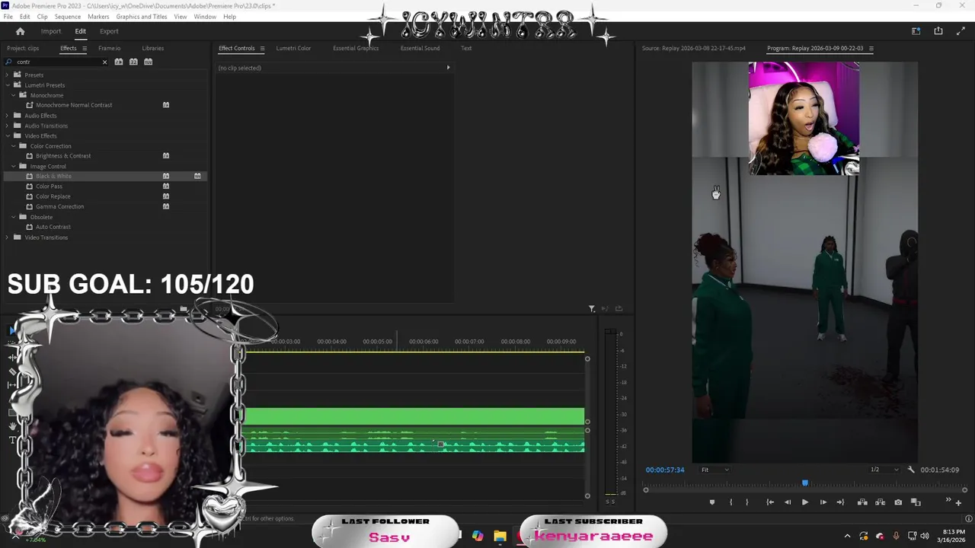
Task: Click the program monitor blue playhead
Action: (805, 483)
